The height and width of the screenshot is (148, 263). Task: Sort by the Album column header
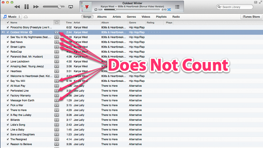point(114,23)
